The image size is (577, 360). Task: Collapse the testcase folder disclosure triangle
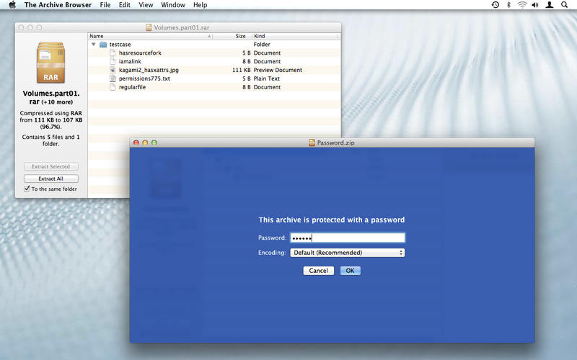point(94,45)
